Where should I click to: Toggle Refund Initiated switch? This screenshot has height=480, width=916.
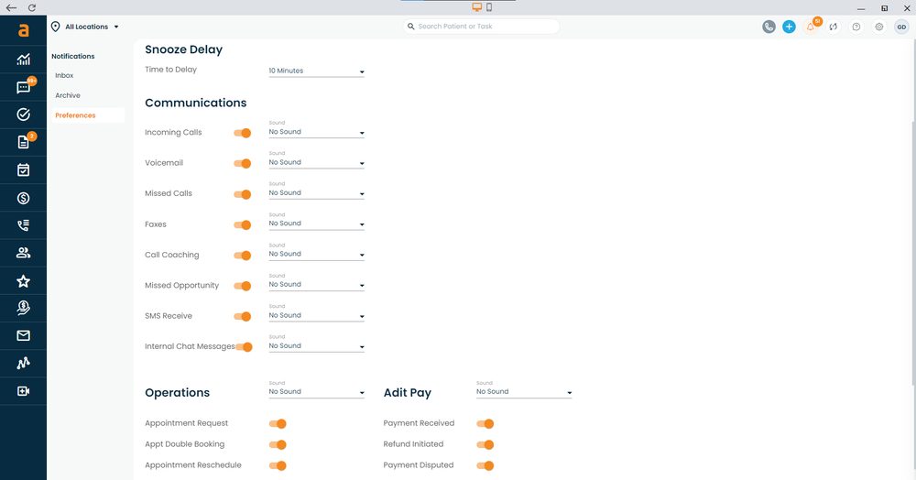click(485, 444)
